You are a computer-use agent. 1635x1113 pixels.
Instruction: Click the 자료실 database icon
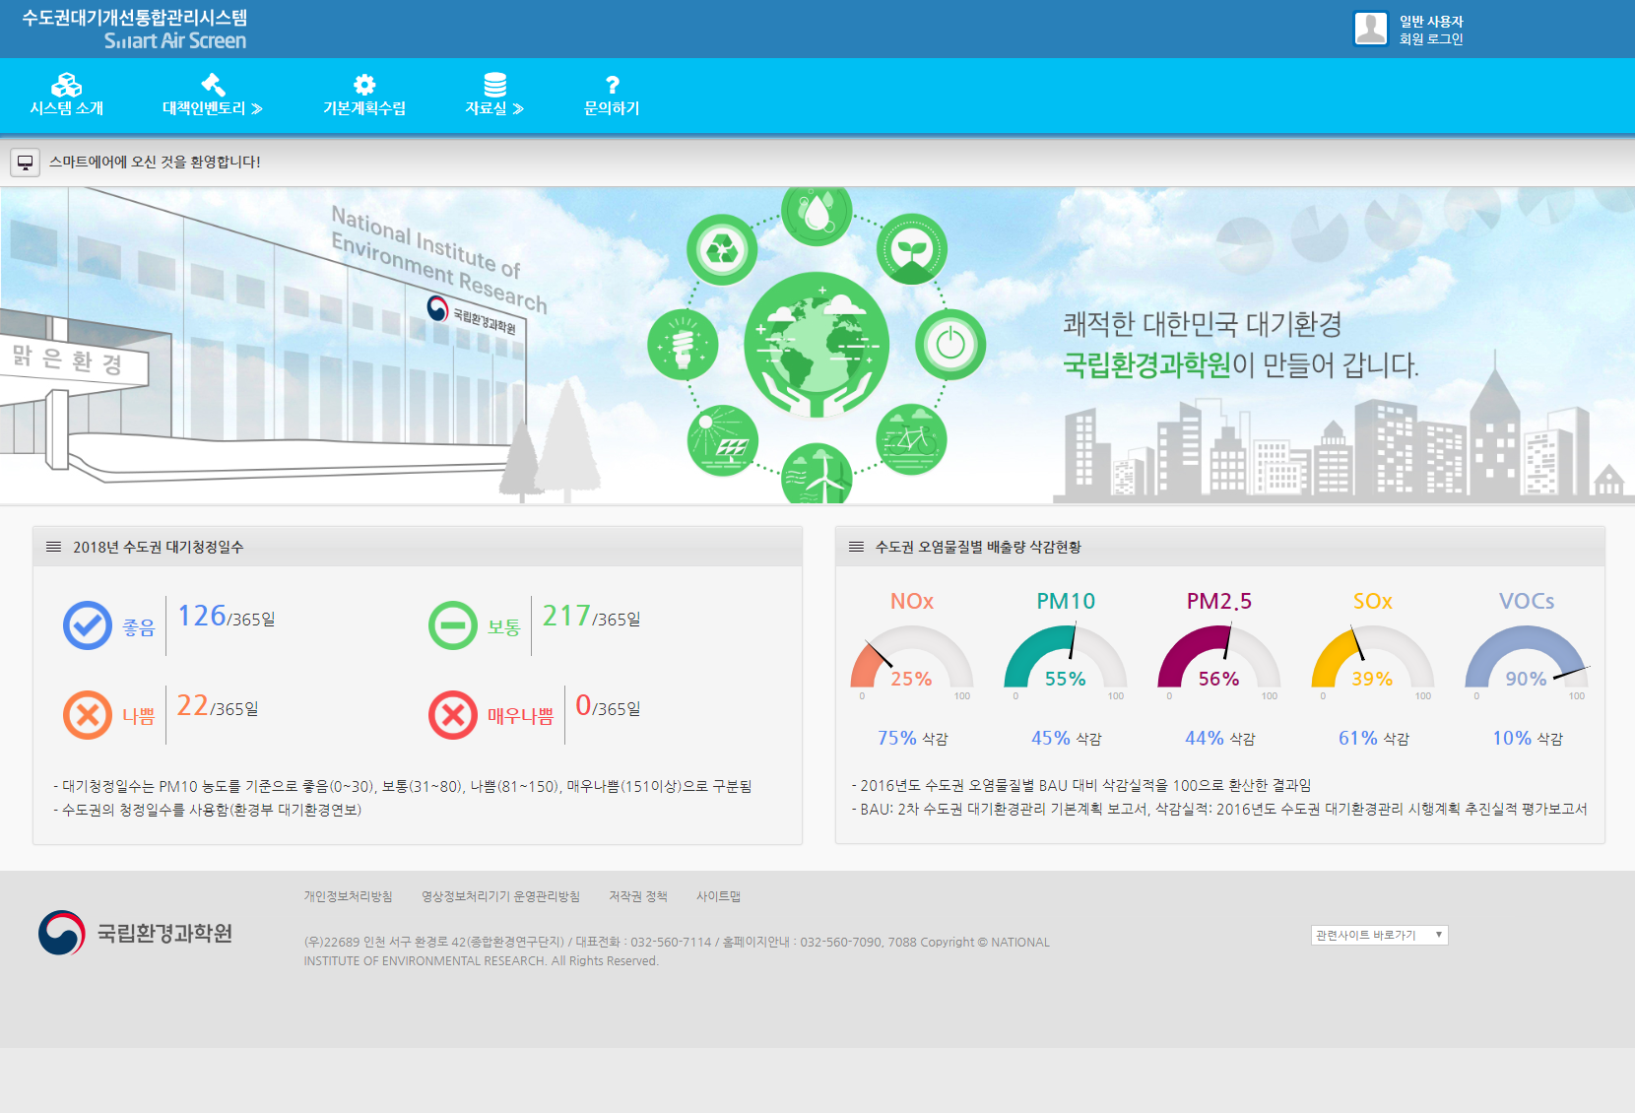click(x=494, y=85)
